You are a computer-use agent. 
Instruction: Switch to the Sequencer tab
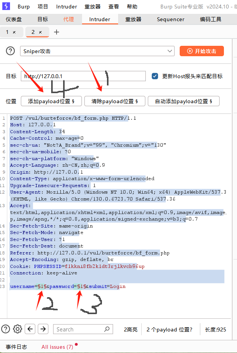pos(170,19)
